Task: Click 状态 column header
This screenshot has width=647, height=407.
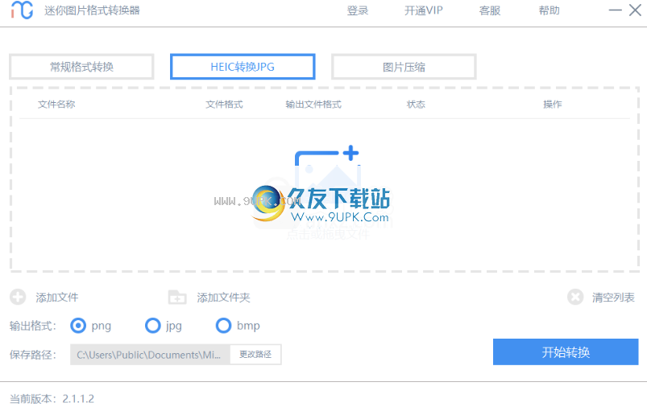Action: [416, 105]
